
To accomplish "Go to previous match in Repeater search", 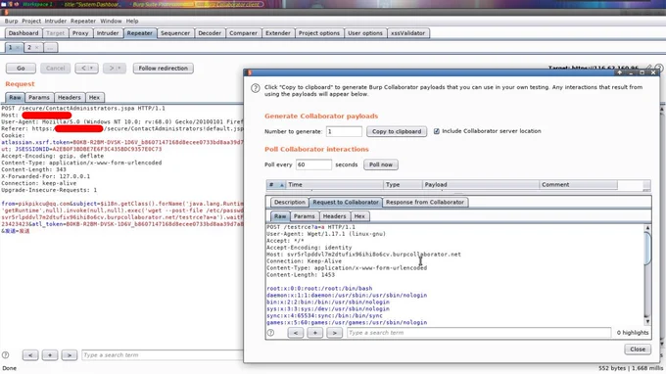I will (x=30, y=354).
